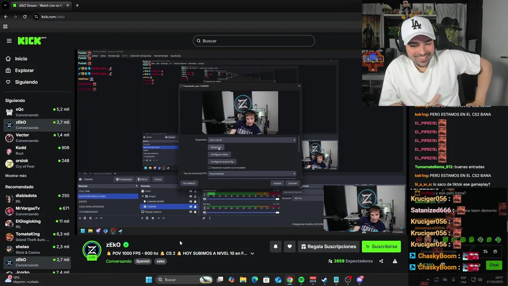This screenshot has width=508, height=286.
Task: Expand the stream title with the chevron
Action: 252,253
